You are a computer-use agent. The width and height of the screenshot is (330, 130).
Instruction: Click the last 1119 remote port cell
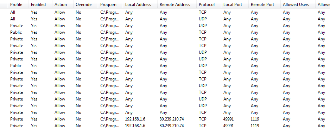tap(255, 125)
